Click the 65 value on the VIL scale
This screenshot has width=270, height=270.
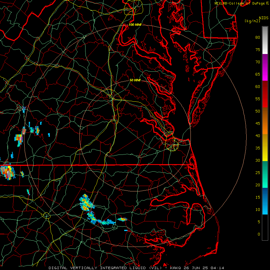click(258, 74)
